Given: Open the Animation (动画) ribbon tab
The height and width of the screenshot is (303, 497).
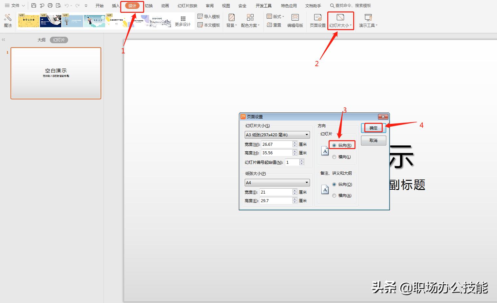Looking at the screenshot, I should pos(165,6).
